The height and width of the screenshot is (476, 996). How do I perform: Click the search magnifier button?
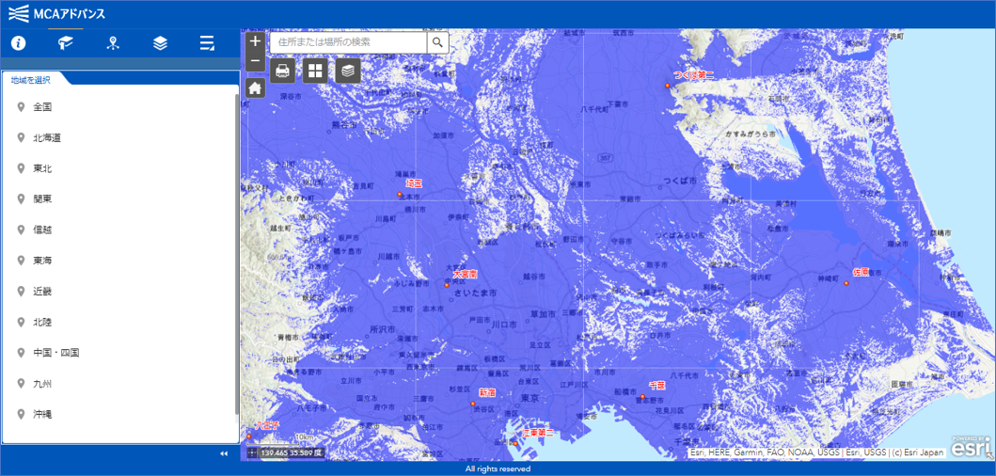[437, 42]
